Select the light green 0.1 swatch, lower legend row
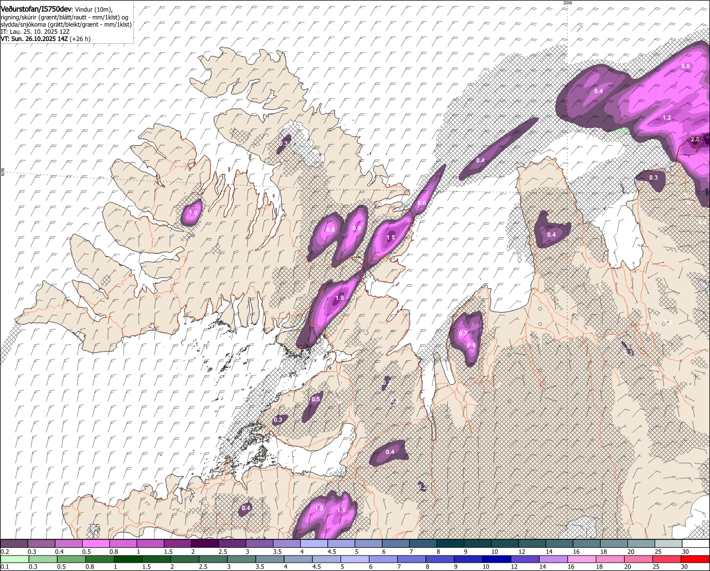This screenshot has height=571, width=710. coord(14,559)
